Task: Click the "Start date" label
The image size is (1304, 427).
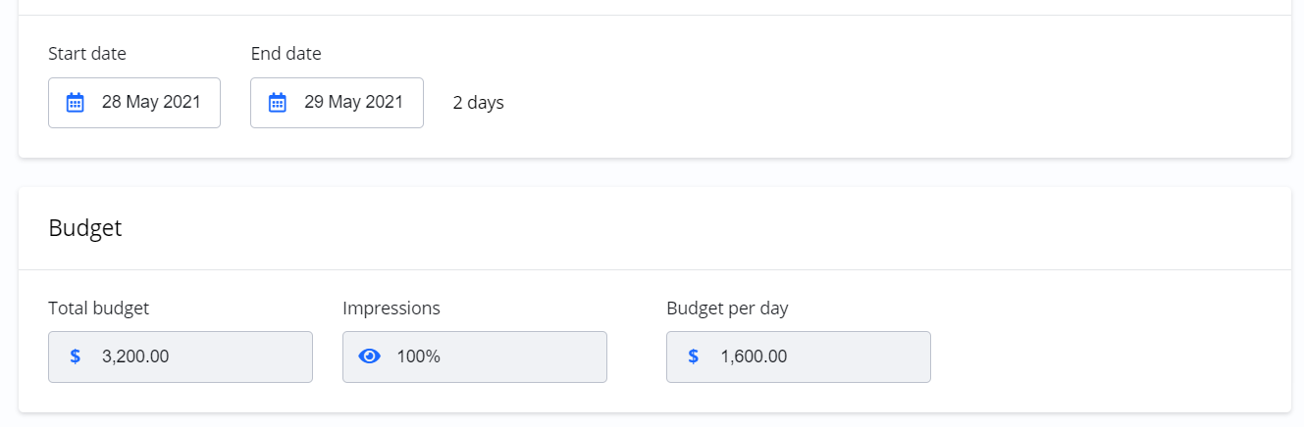Action: point(87,54)
